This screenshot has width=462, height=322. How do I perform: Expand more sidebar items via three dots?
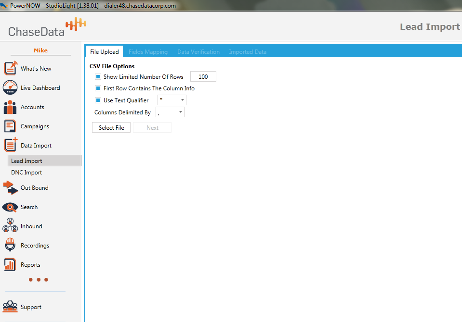(x=39, y=280)
